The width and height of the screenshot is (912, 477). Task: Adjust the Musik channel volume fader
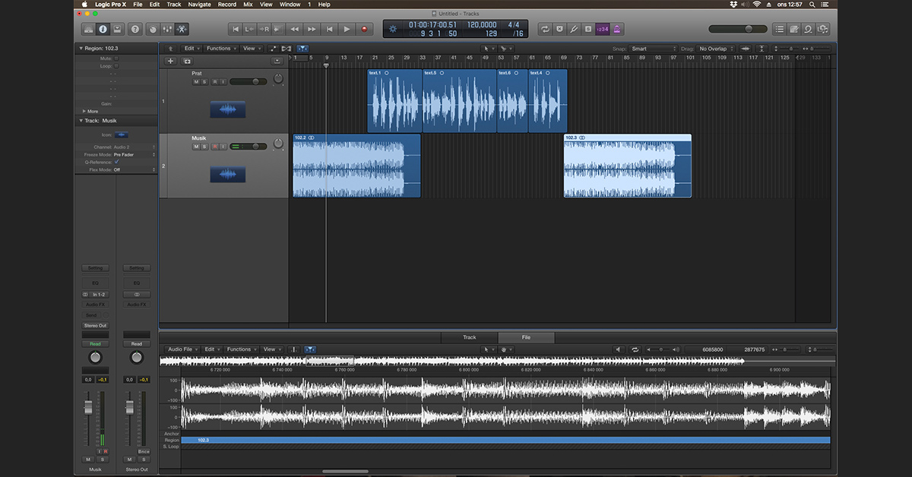88,406
